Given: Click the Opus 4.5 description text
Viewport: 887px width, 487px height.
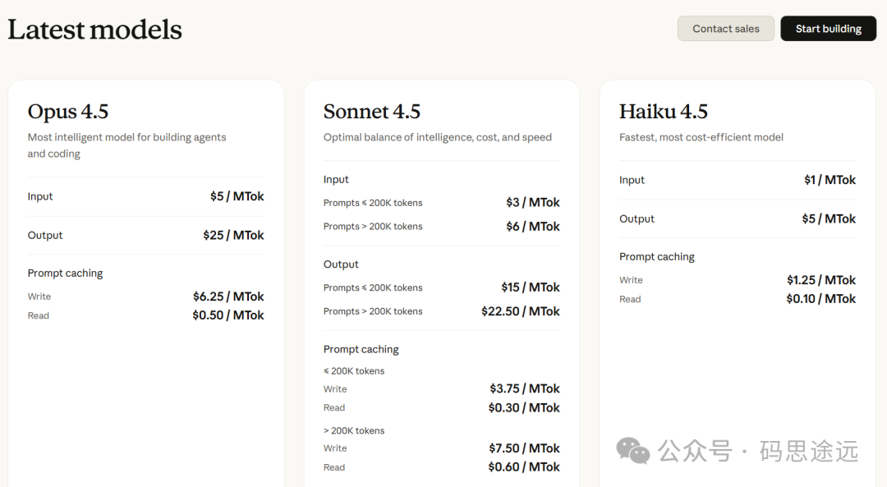Looking at the screenshot, I should [x=126, y=145].
